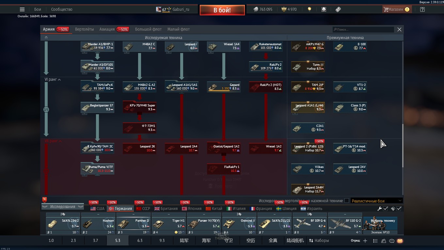The image size is (444, 250).
Task: Click Экипаж №10 crew label
Action: click(380, 232)
